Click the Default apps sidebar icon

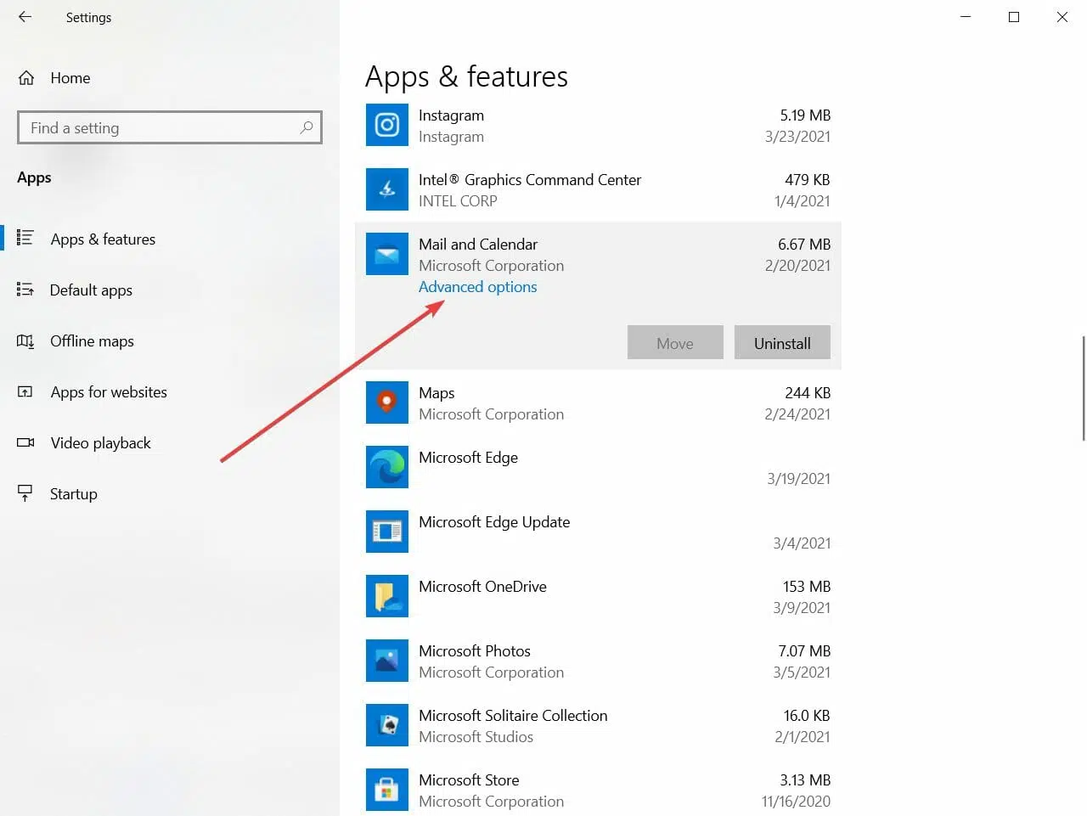click(x=25, y=290)
